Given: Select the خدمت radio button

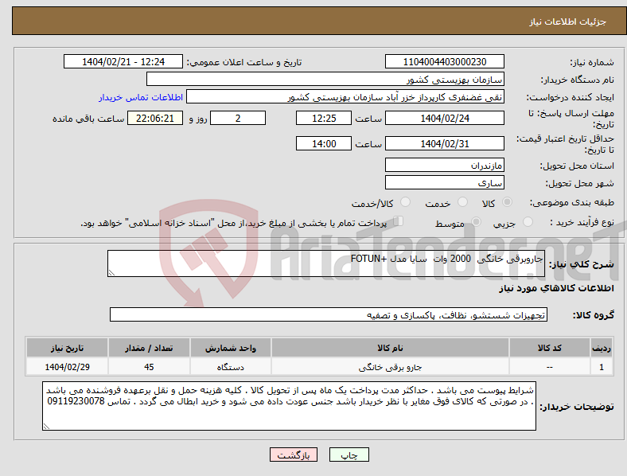Looking at the screenshot, I should [x=462, y=202].
